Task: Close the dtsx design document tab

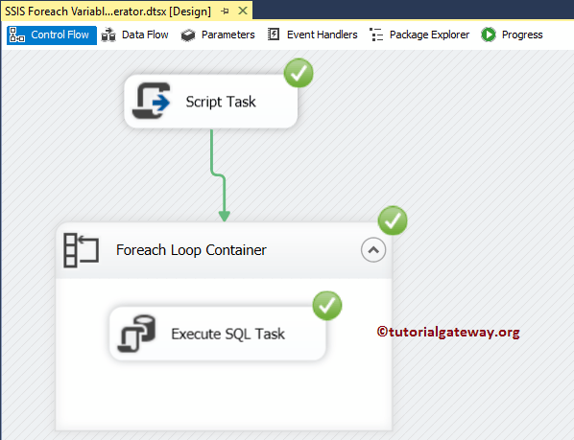Action: pos(243,11)
